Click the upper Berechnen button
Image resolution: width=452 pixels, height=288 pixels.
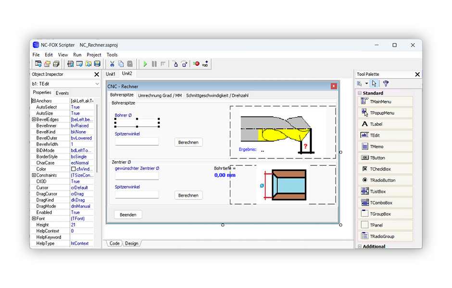point(188,142)
